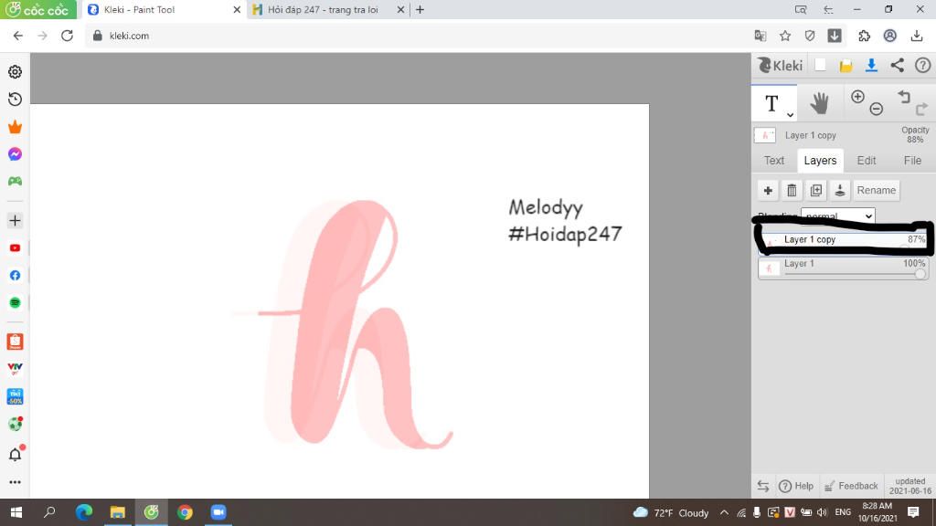
Task: Open browser sidebar settings gear
Action: click(x=15, y=72)
